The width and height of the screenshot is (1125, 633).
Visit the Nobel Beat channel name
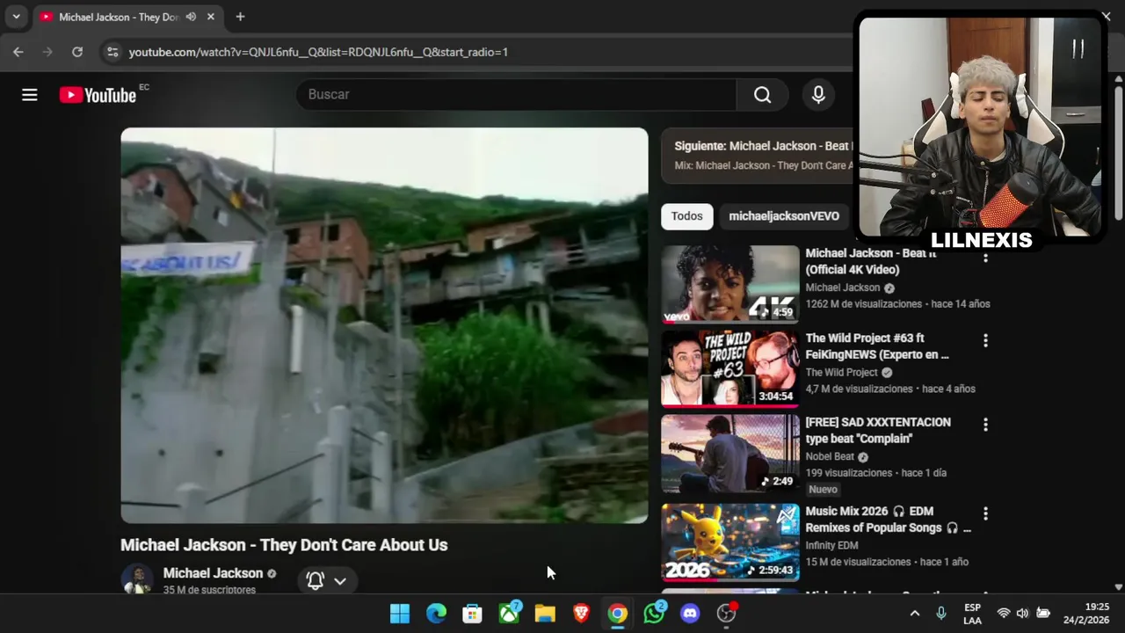(830, 457)
